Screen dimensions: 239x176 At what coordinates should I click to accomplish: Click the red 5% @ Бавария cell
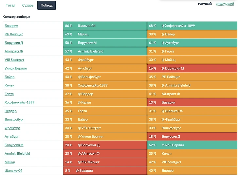pyautogui.click(x=105, y=171)
